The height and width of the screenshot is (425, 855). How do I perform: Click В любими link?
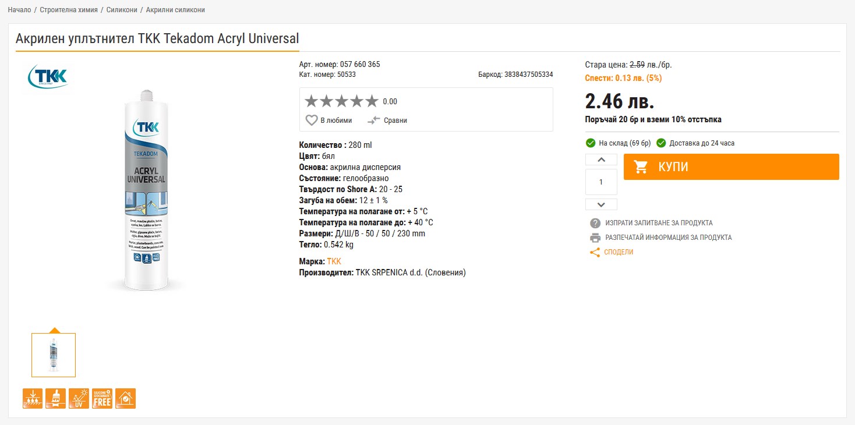click(x=337, y=121)
